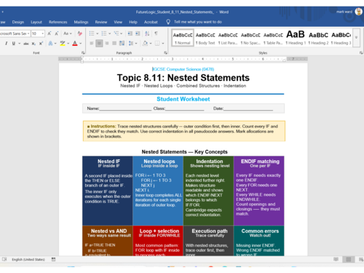Viewport: 364px width, 273px height.
Task: Apply the No Spacing style
Action: 250,38
